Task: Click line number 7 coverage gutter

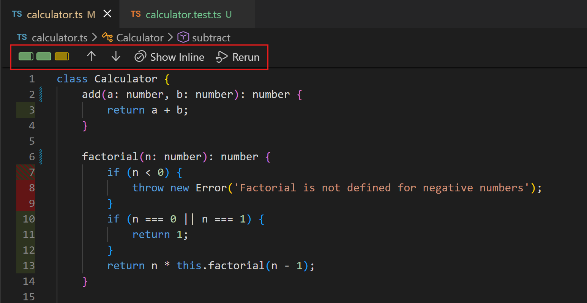Action: [x=26, y=172]
